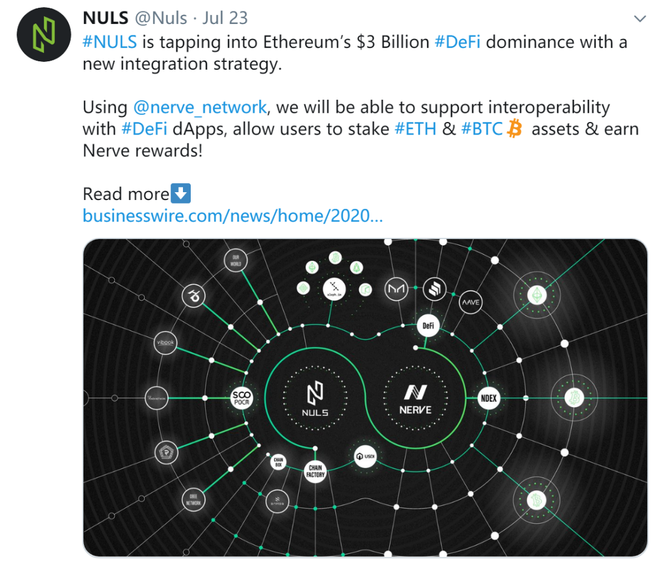Click the Chain Factory node

point(316,471)
